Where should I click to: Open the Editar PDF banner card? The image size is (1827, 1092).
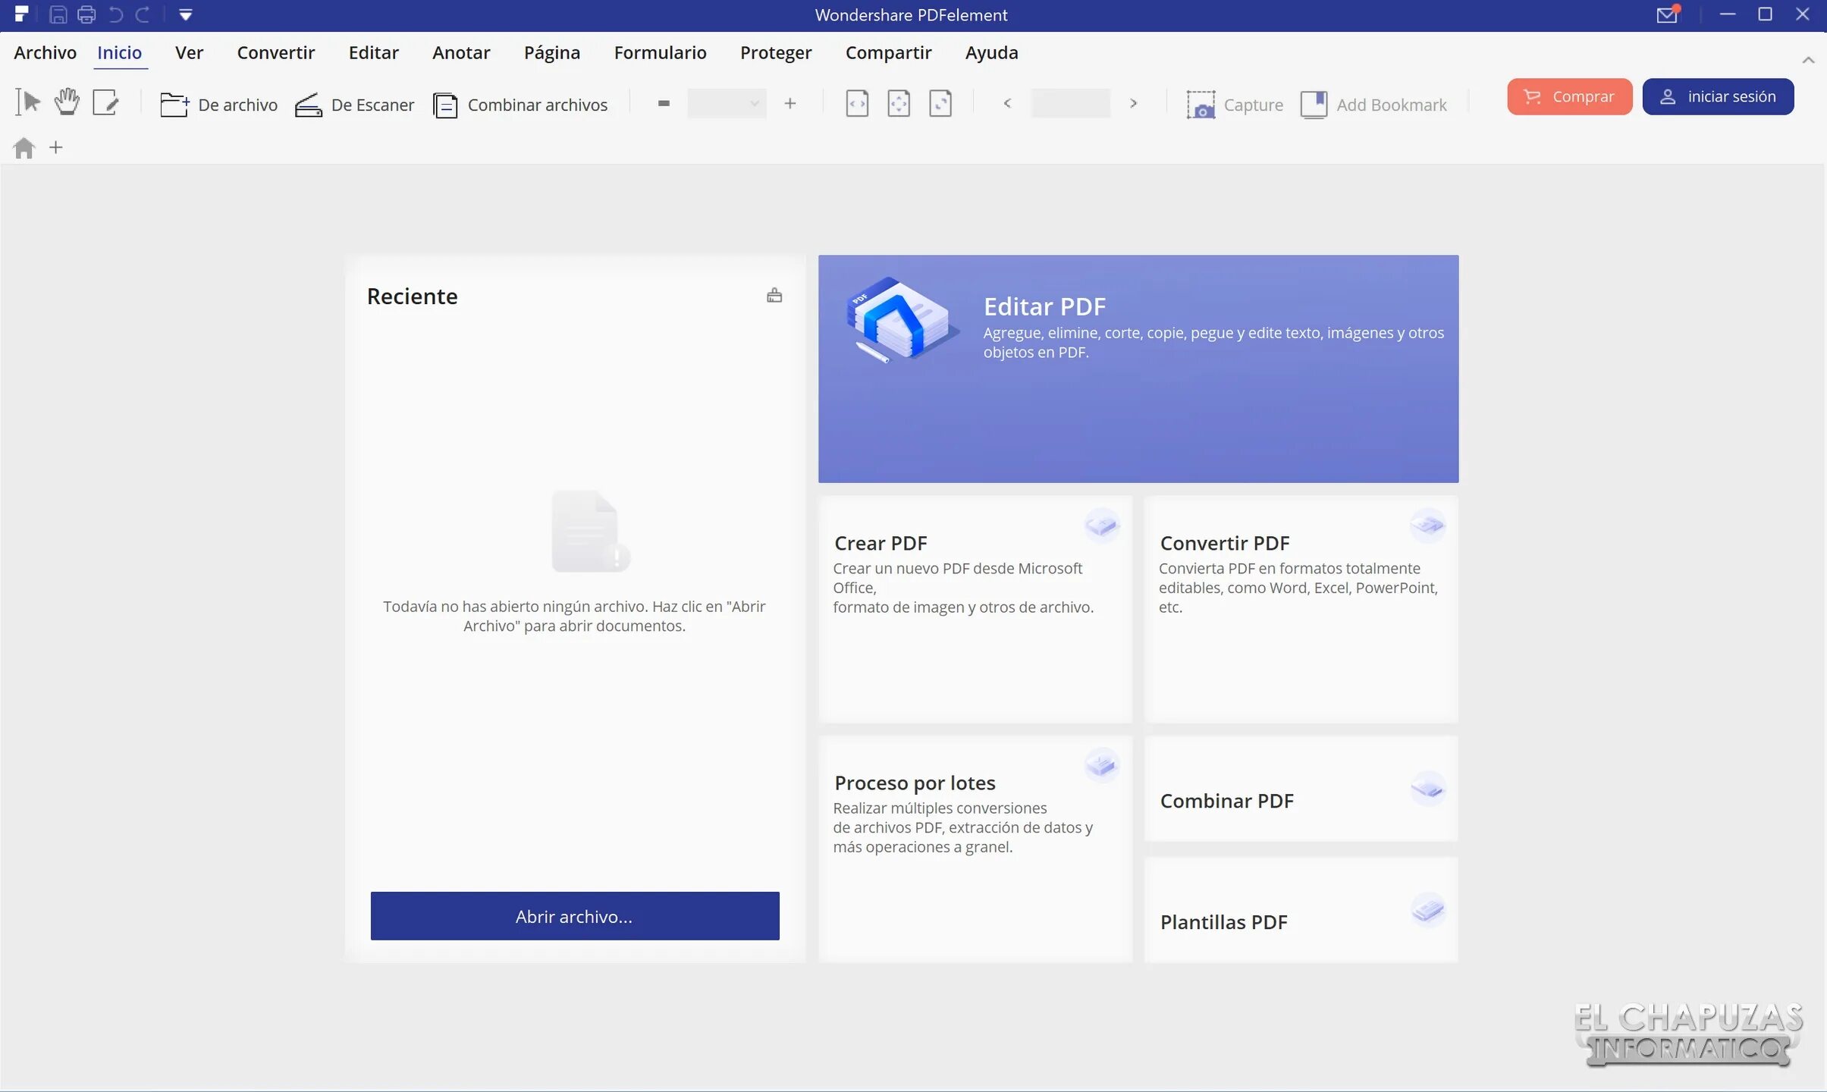point(1138,369)
